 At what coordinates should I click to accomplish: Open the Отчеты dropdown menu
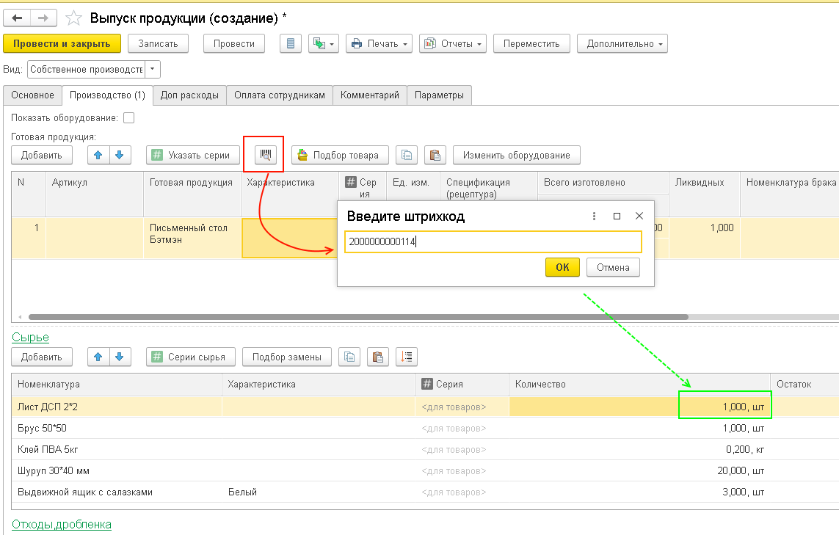click(453, 44)
